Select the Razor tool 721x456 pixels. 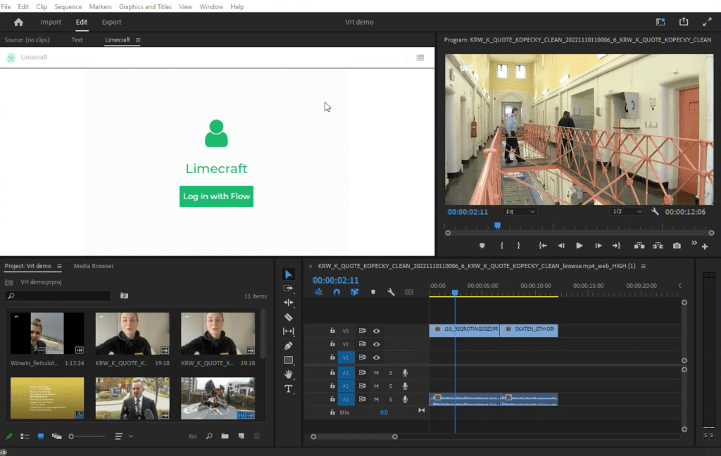pos(288,317)
